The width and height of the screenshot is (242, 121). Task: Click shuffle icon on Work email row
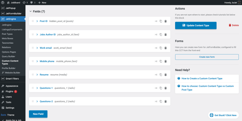pos(156,48)
